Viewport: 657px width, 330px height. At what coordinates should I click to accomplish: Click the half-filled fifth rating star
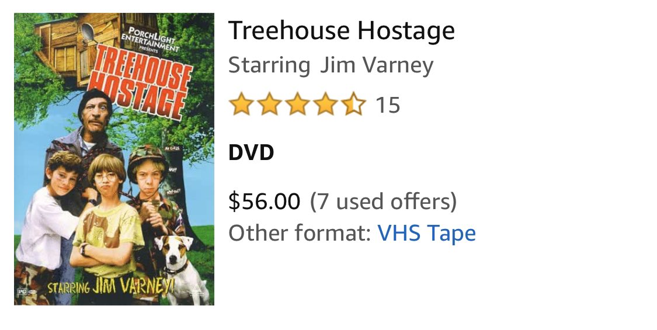(x=353, y=104)
